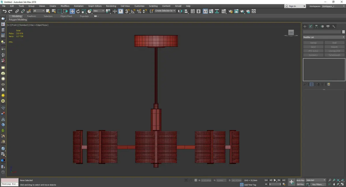Screen dimensions: 346x187
Task: Open the Scene Explorer toggle icon
Action: (x=193, y=11)
